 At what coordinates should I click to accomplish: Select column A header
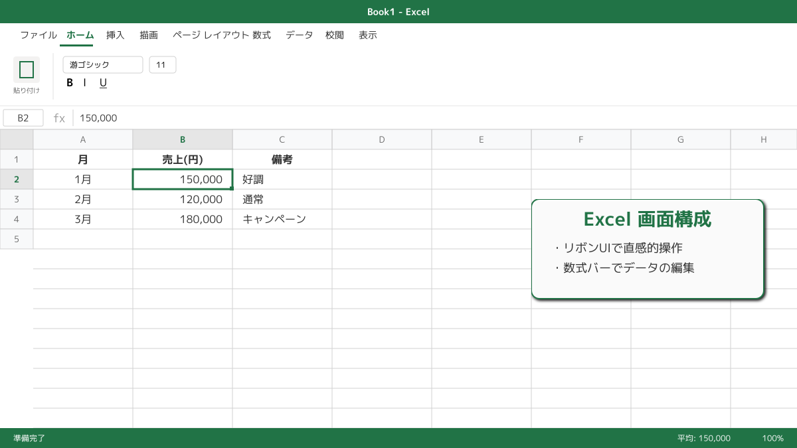83,139
